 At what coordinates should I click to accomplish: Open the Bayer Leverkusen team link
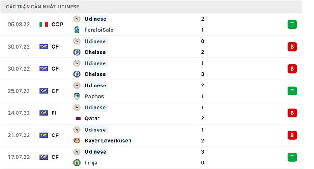click(108, 141)
